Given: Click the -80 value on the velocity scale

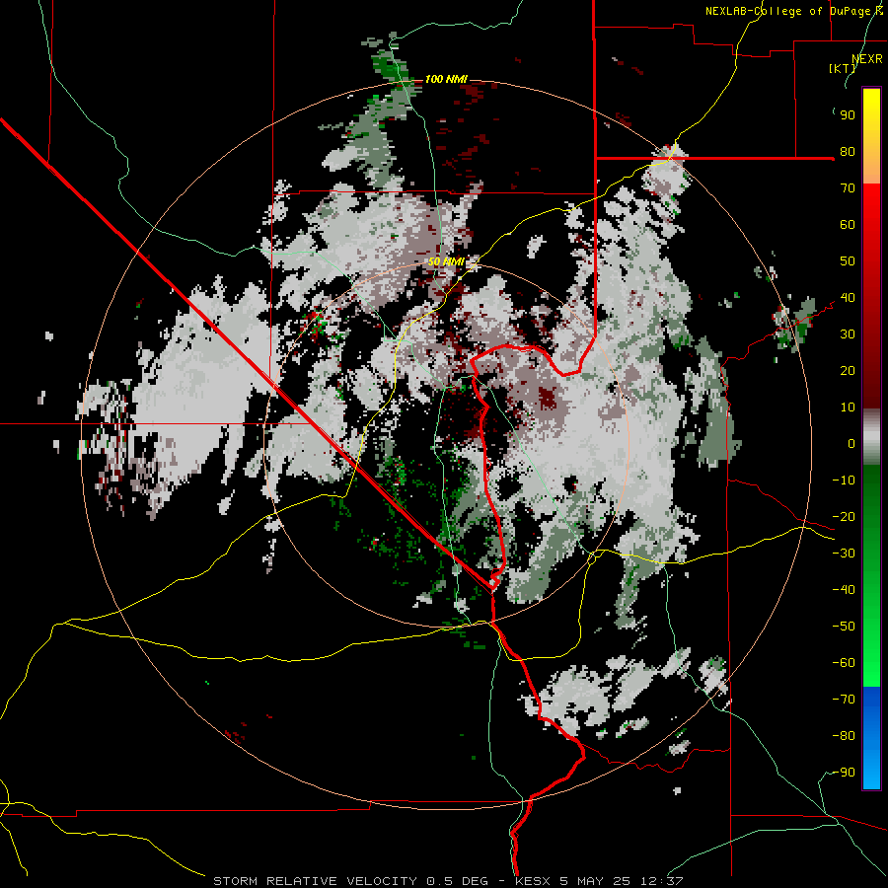Looking at the screenshot, I should (844, 736).
